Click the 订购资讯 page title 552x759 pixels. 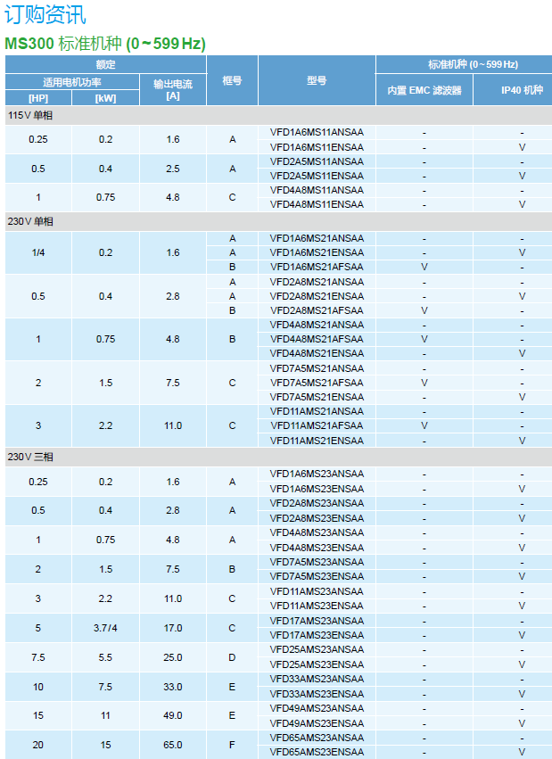click(45, 15)
